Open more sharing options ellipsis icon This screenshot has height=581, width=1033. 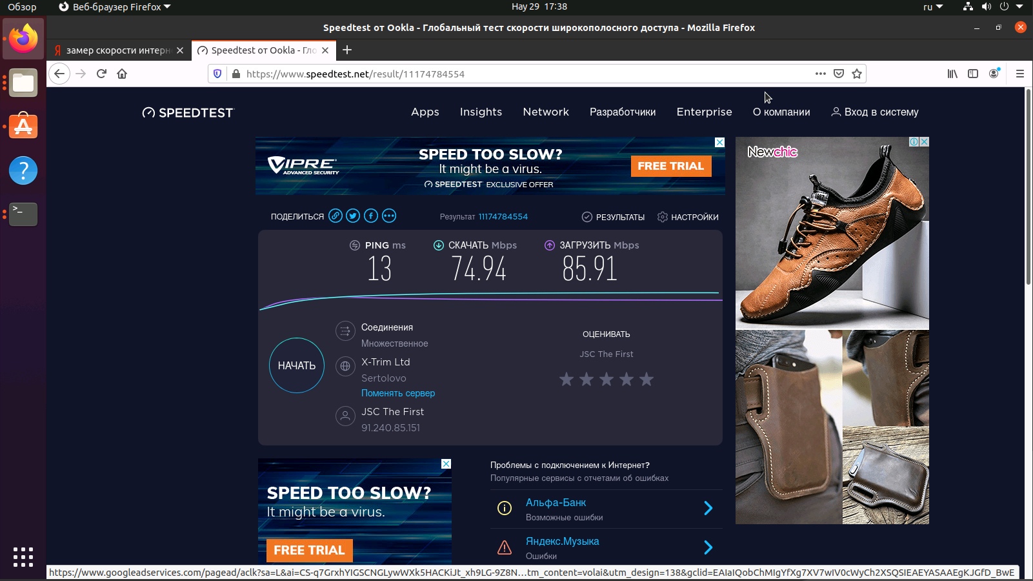tap(389, 216)
